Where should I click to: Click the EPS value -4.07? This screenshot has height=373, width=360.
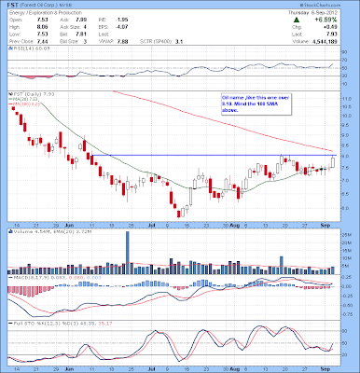coord(121,27)
